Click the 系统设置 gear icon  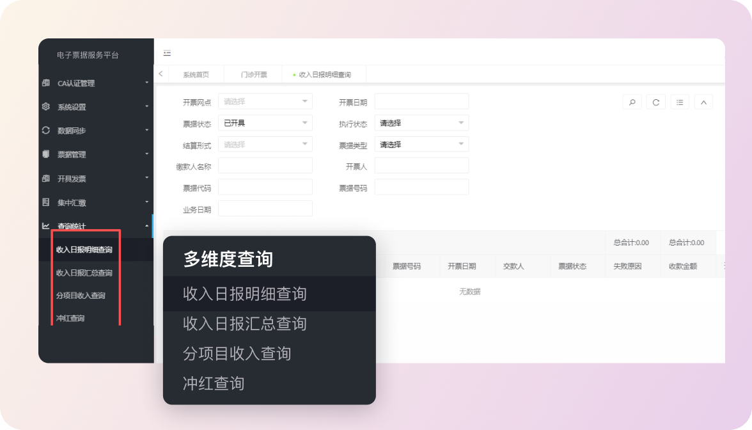pyautogui.click(x=46, y=106)
